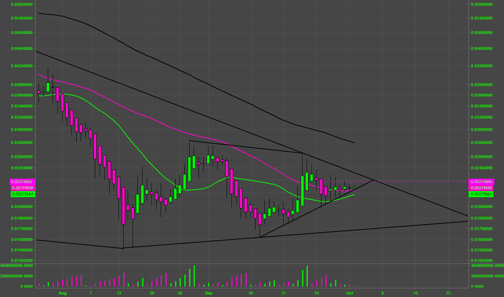Click 4000000000.0000 on the left volume axis
This screenshot has width=504, height=297.
click(17, 266)
